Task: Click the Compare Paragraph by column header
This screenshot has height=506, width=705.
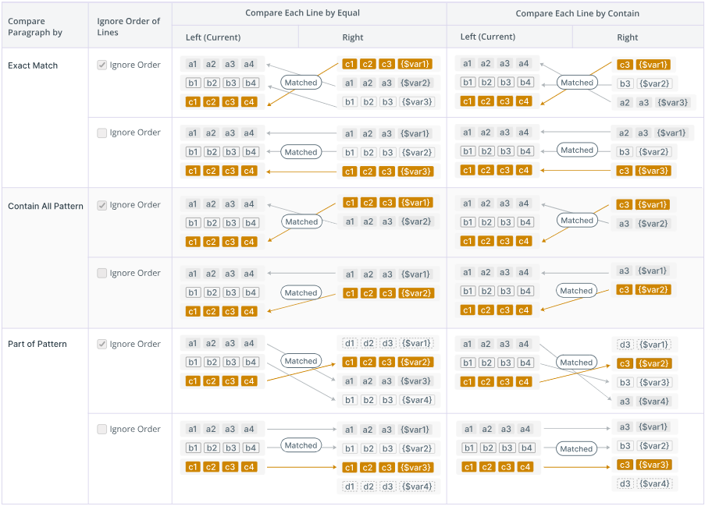Action: [x=35, y=27]
